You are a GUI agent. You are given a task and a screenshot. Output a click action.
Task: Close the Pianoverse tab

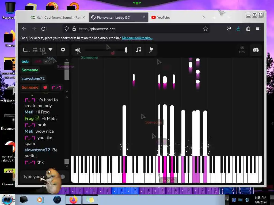coord(144,17)
